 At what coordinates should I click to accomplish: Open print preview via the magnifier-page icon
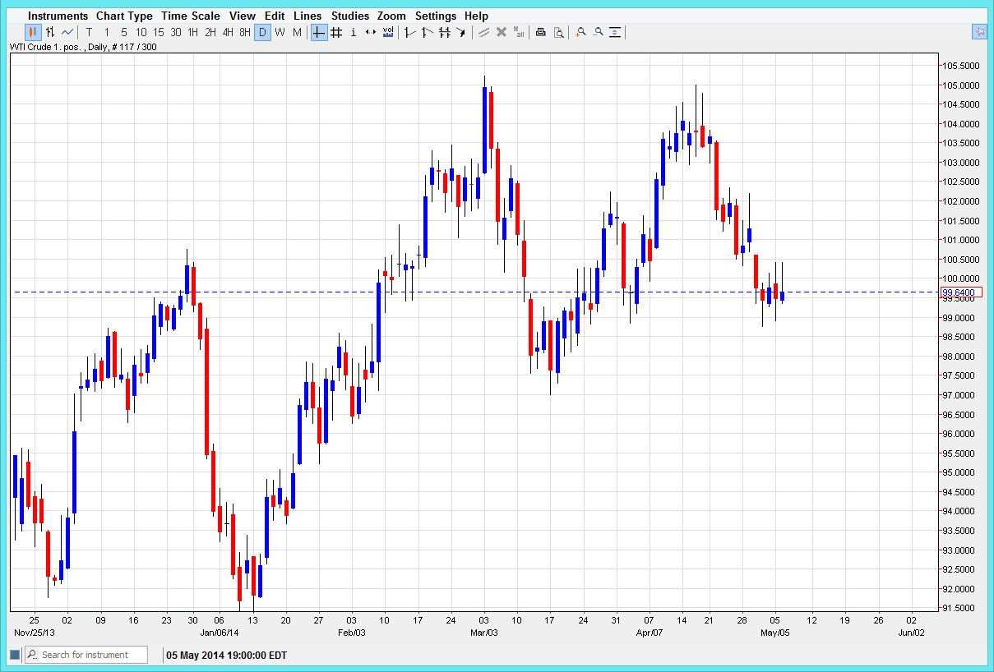coord(560,32)
